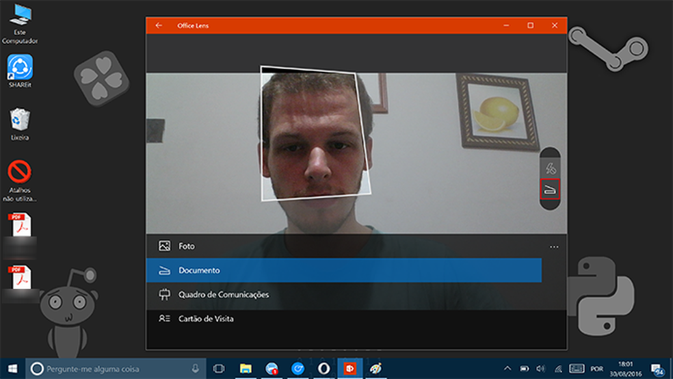Click the Cortana circle icon
This screenshot has height=379, width=673.
pyautogui.click(x=37, y=369)
